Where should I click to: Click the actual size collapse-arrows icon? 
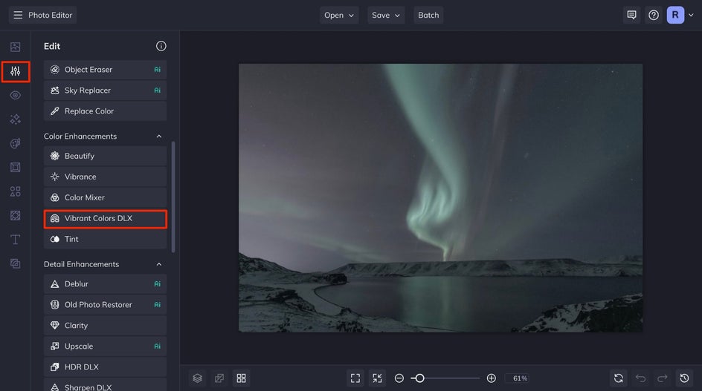[378, 378]
